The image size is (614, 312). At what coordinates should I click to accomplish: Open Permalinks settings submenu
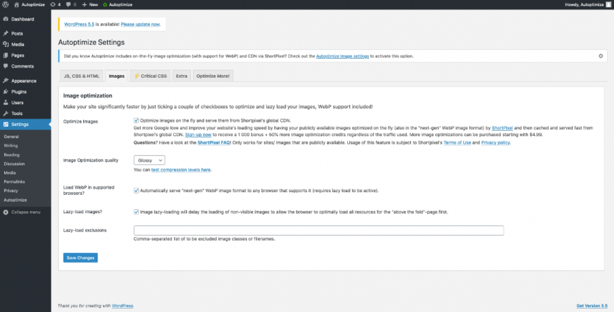14,182
